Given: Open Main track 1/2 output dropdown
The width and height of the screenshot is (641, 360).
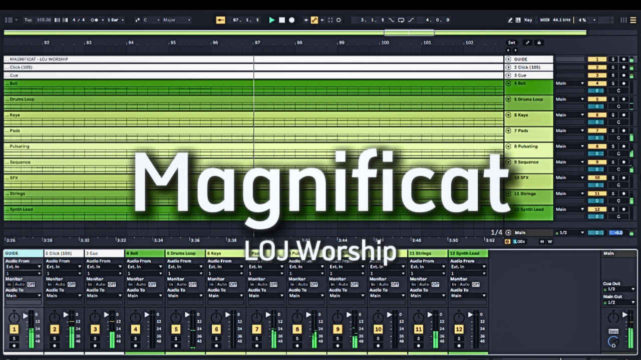Looking at the screenshot, I should coord(570,232).
